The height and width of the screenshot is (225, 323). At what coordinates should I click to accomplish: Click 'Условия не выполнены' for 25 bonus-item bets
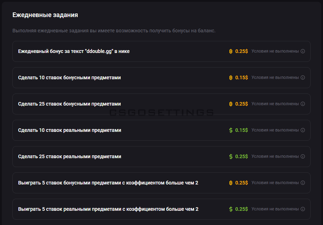coord(275,104)
